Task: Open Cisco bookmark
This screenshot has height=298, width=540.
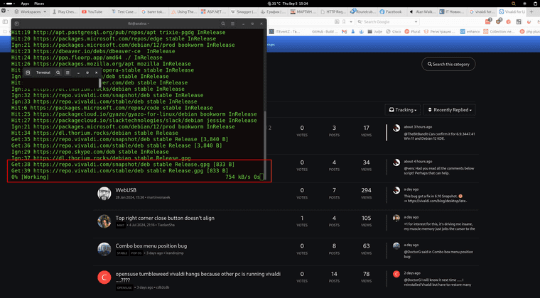Action: (x=394, y=32)
